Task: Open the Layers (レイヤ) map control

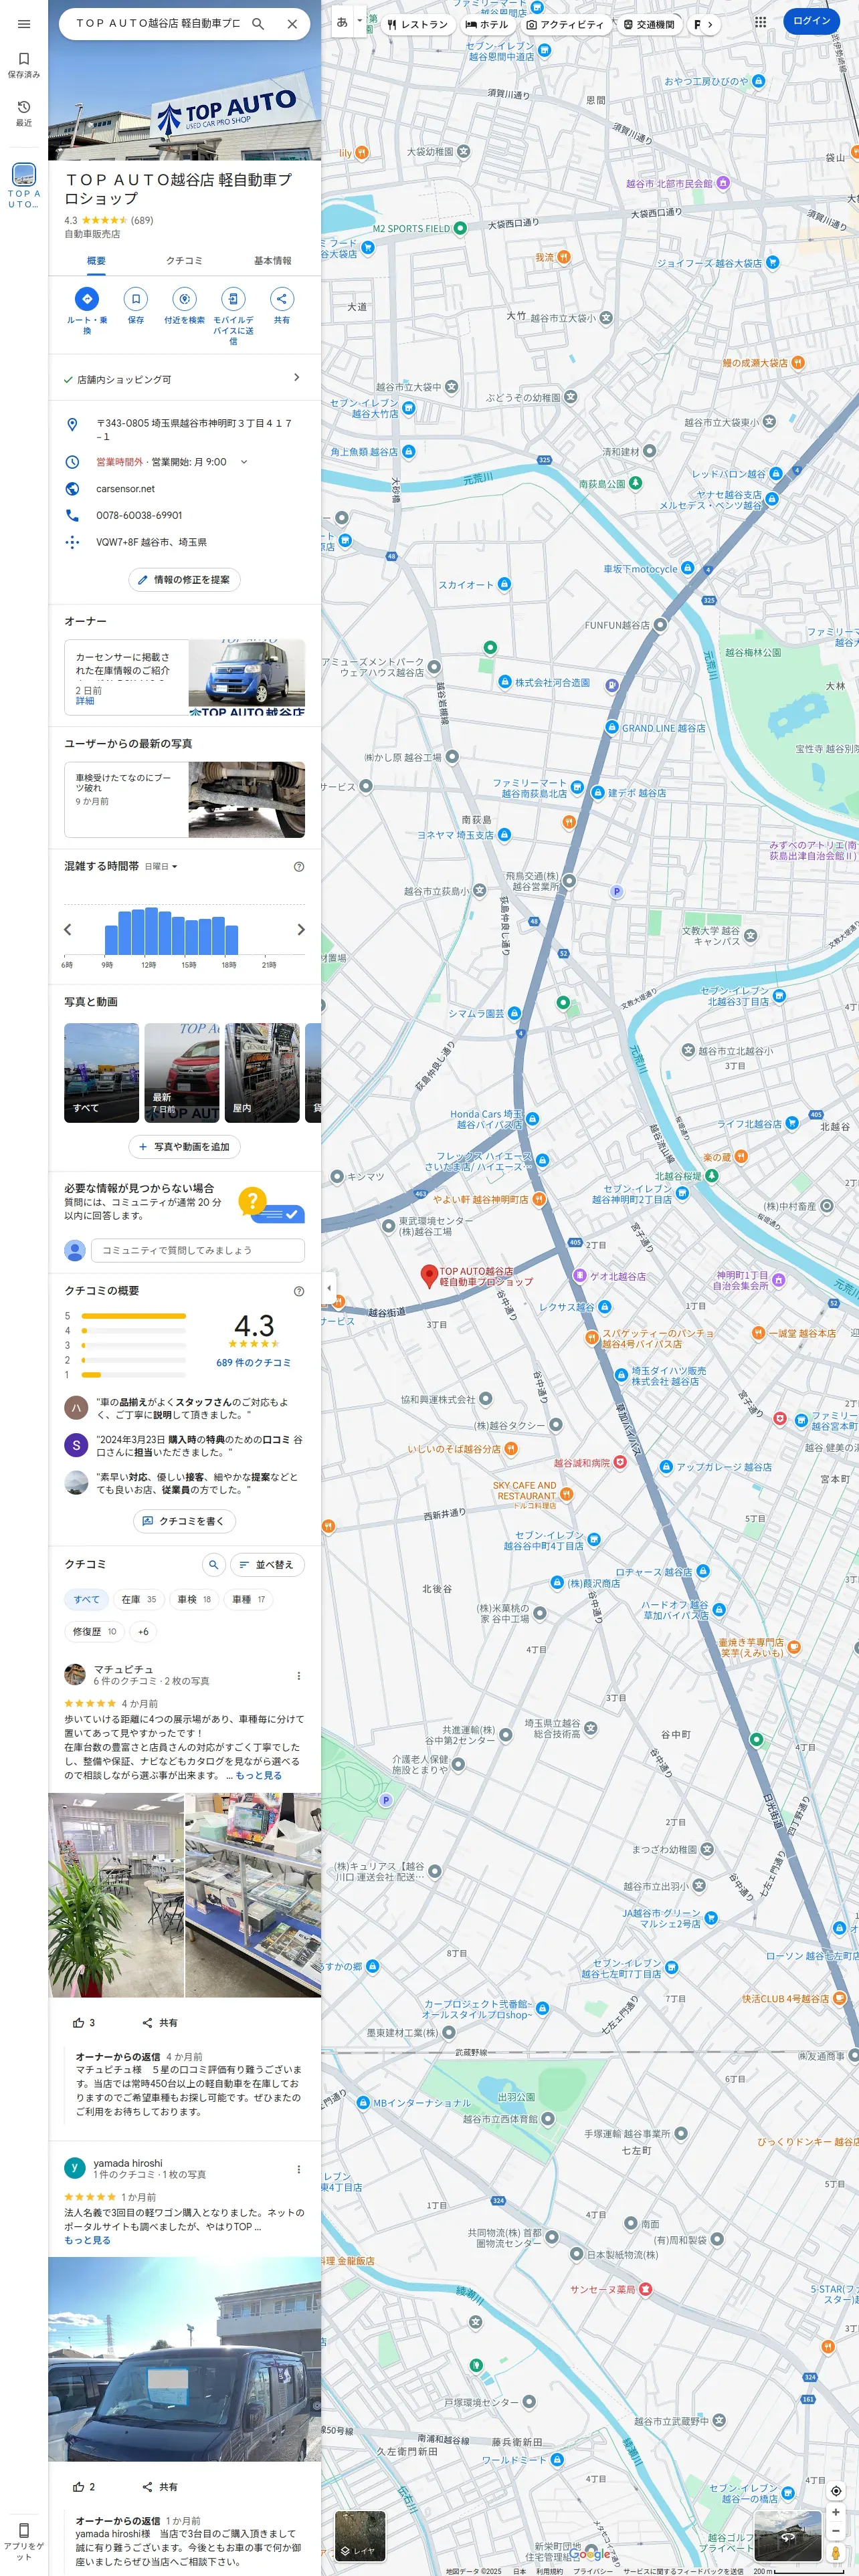Action: click(360, 2536)
